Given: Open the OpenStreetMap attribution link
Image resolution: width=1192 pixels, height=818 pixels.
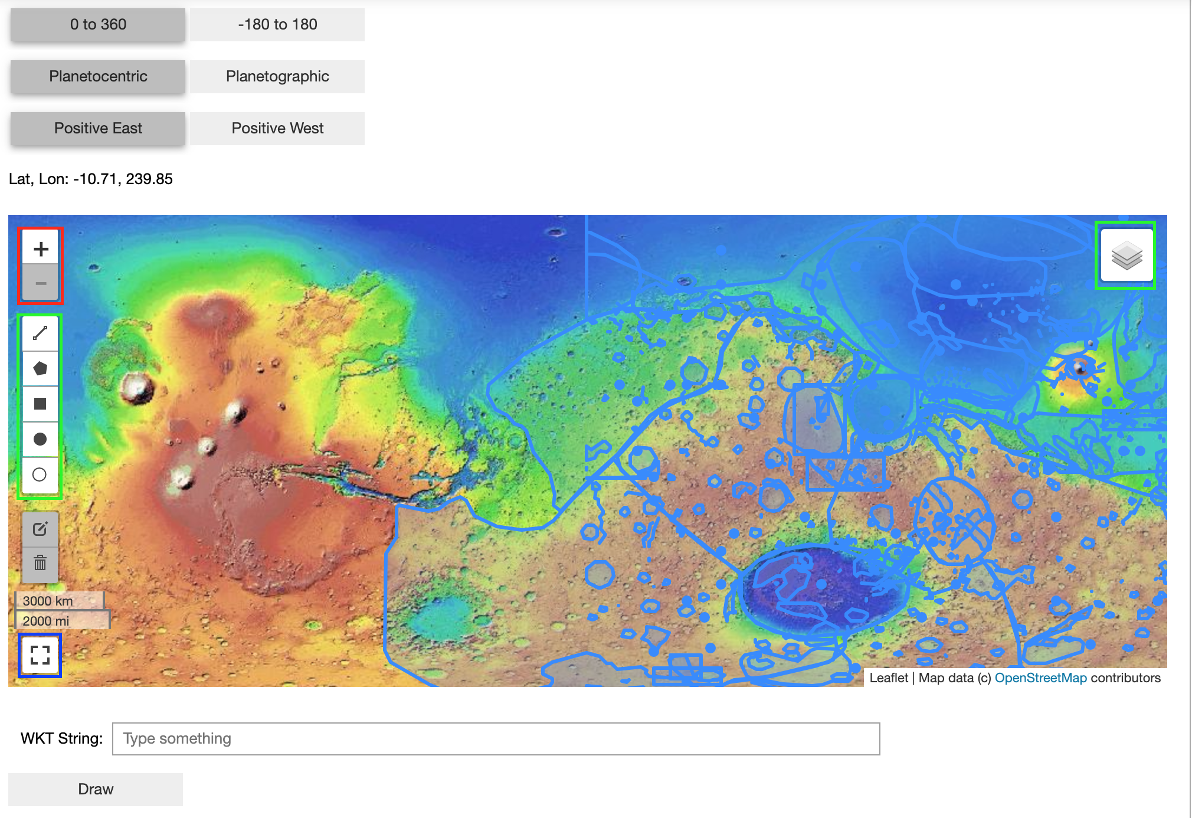Looking at the screenshot, I should 1040,678.
